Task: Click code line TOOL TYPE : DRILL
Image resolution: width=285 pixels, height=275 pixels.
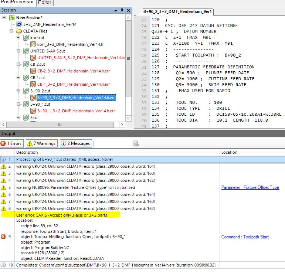Action: 191,108
